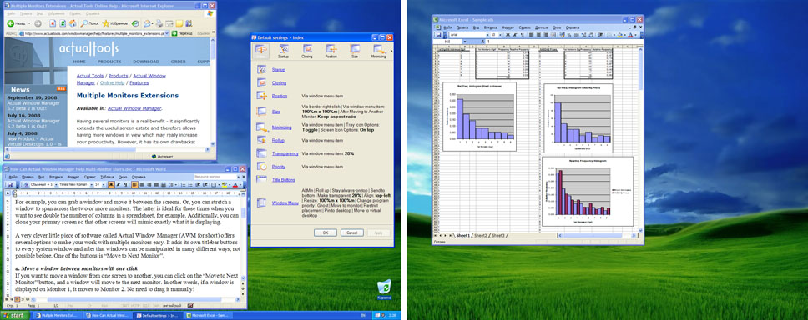
Task: Click numbered list icon in Word
Action: [183, 185]
